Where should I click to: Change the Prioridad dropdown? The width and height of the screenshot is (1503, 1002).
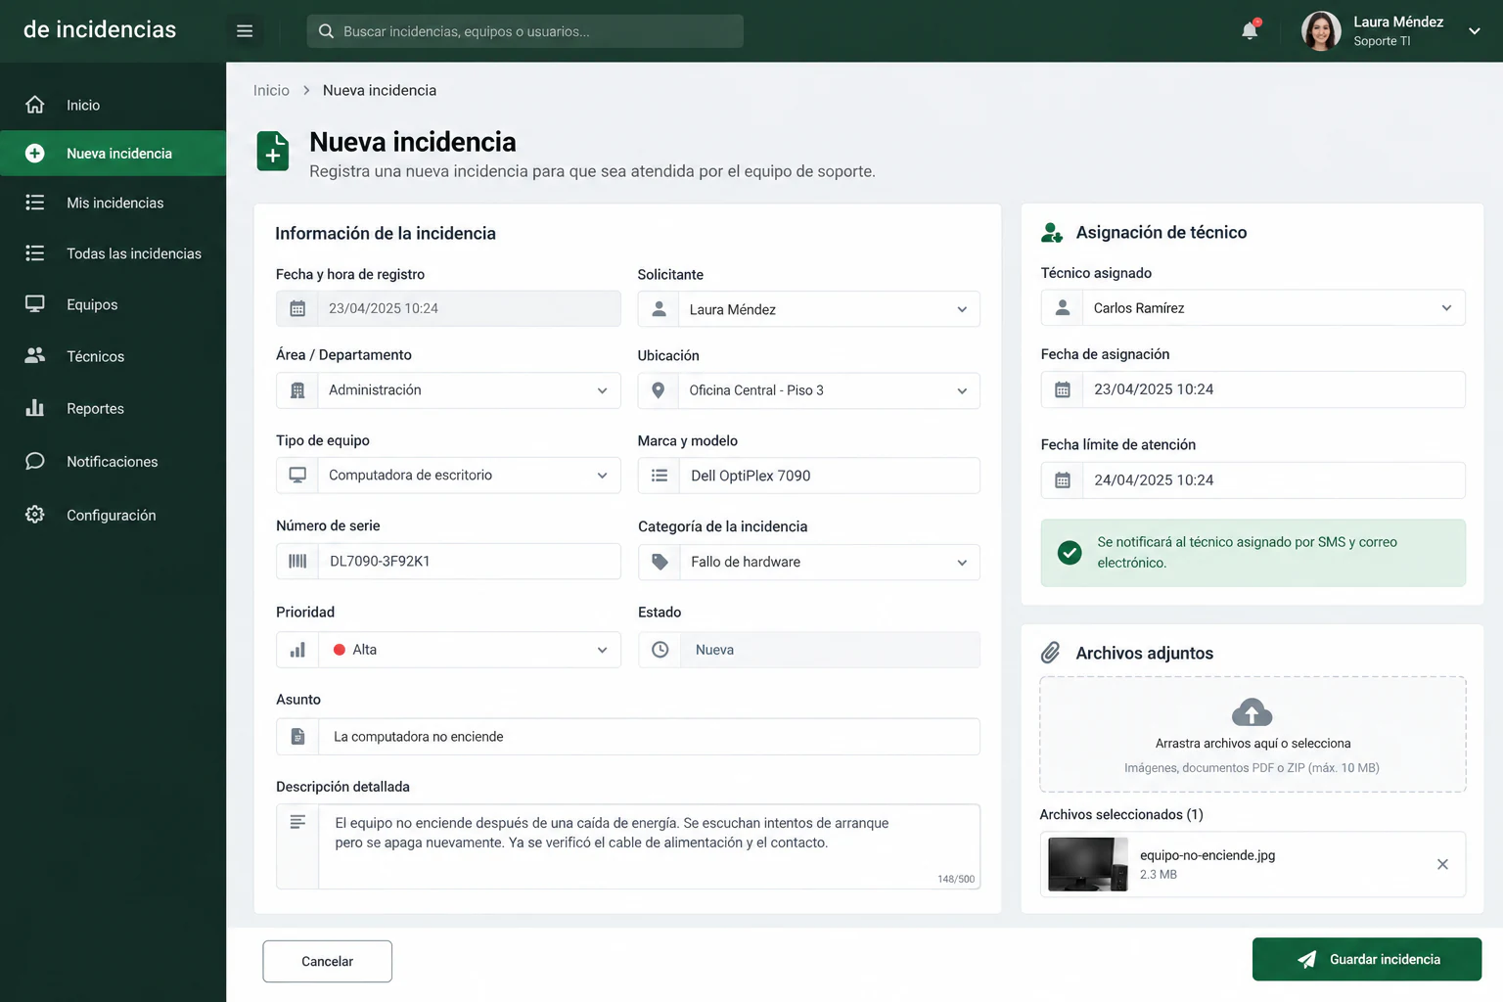(x=448, y=650)
